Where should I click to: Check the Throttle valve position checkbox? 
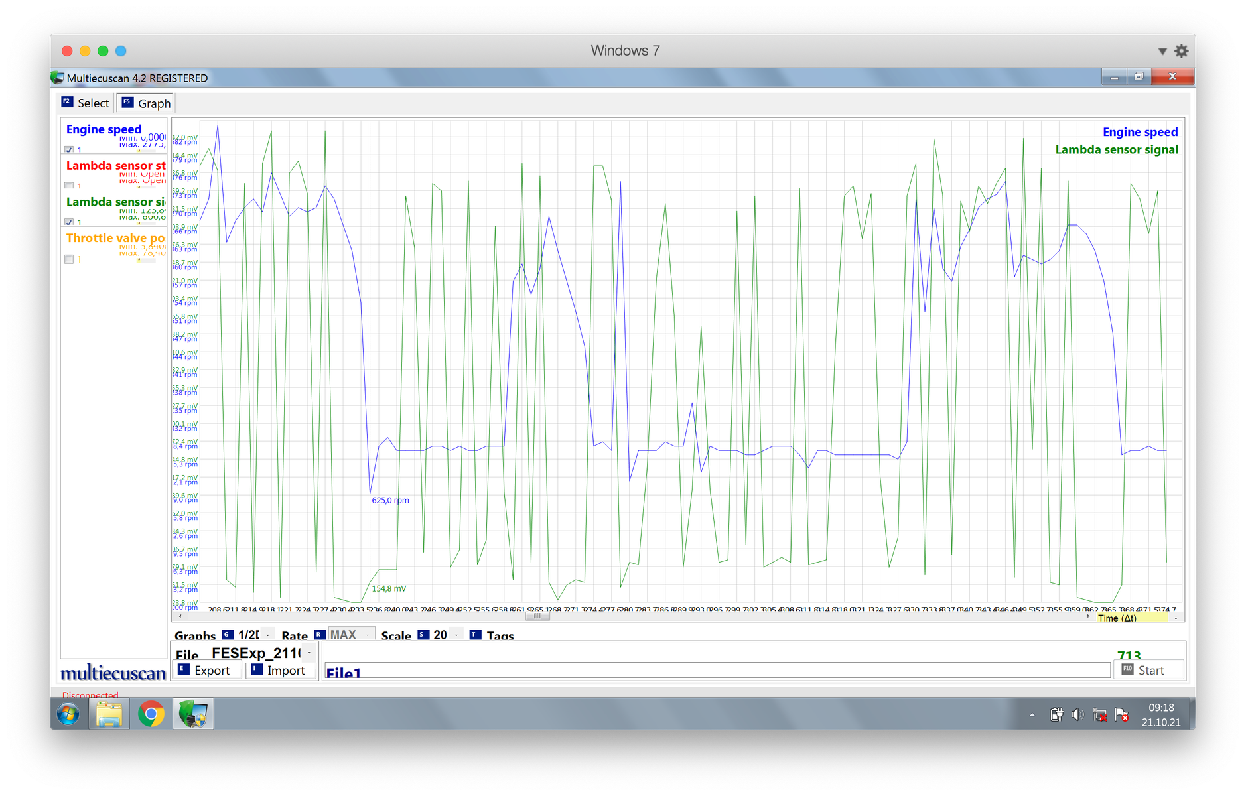coord(69,259)
